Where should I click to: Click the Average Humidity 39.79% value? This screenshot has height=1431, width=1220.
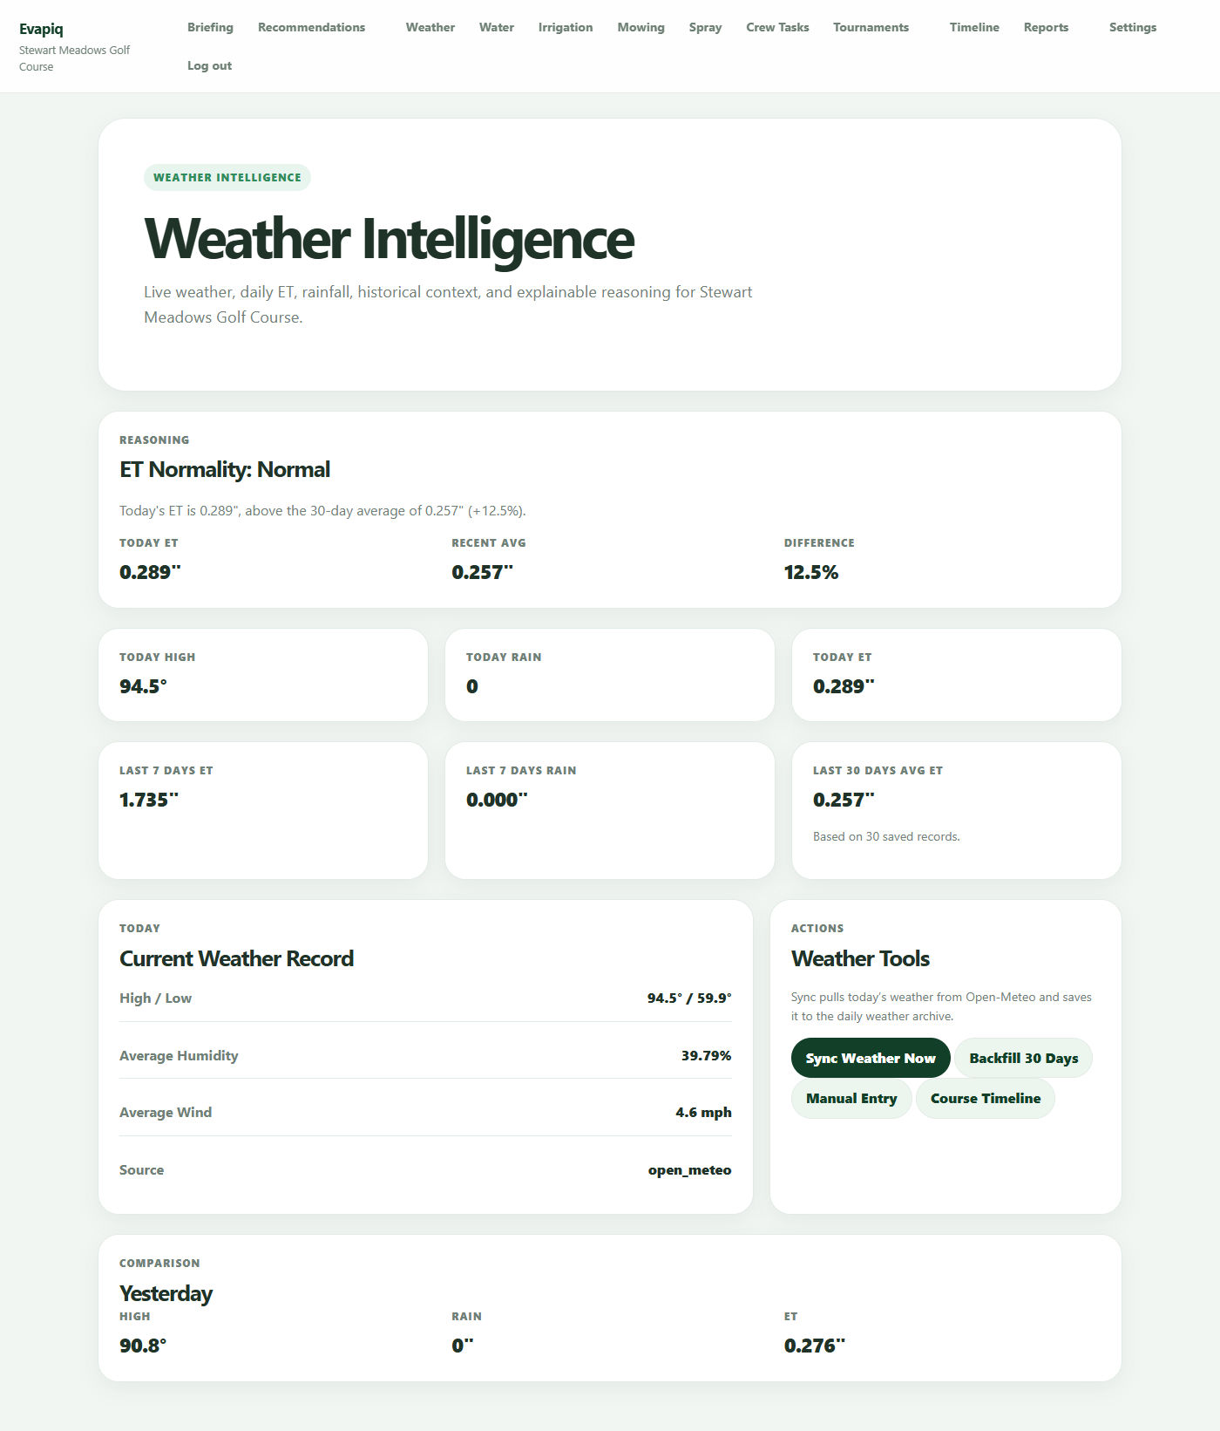[x=706, y=1055]
